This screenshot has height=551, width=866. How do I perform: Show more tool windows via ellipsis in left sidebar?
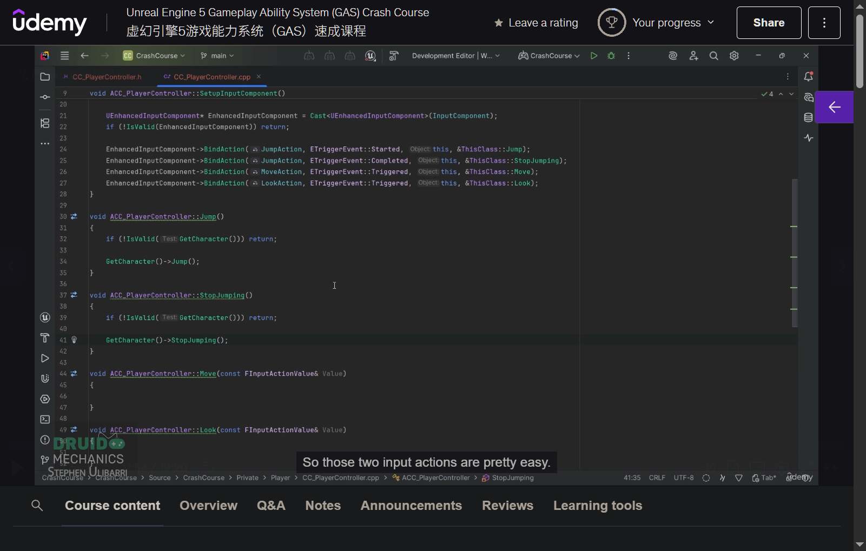click(x=45, y=144)
